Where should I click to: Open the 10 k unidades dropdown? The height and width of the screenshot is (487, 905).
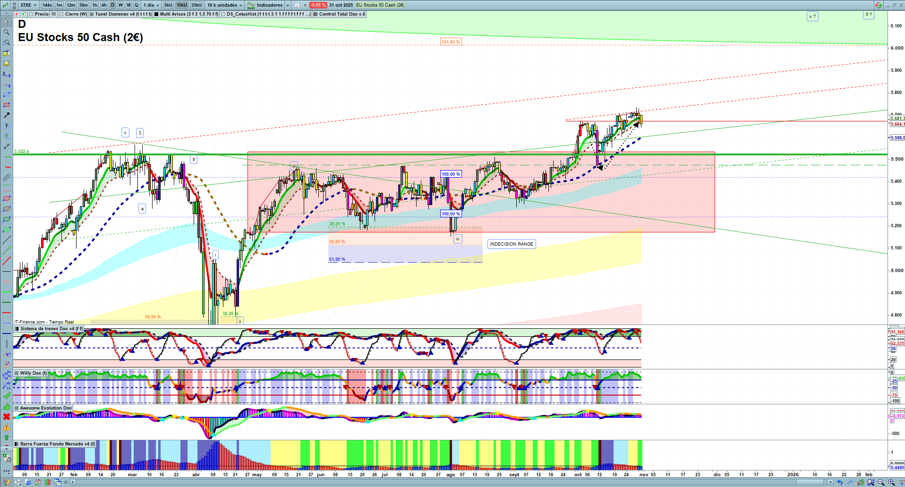224,5
